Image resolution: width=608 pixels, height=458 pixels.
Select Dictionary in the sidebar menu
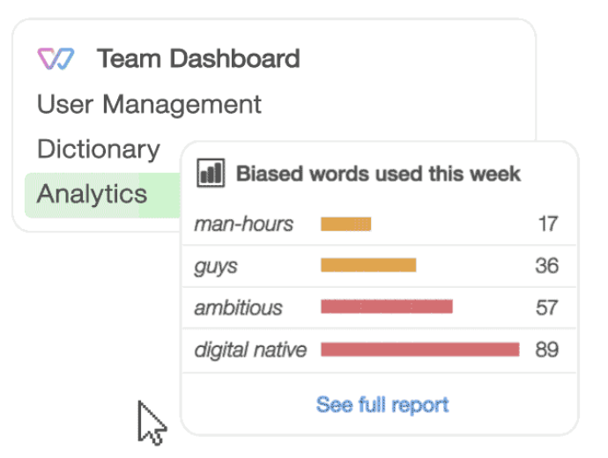pyautogui.click(x=98, y=149)
